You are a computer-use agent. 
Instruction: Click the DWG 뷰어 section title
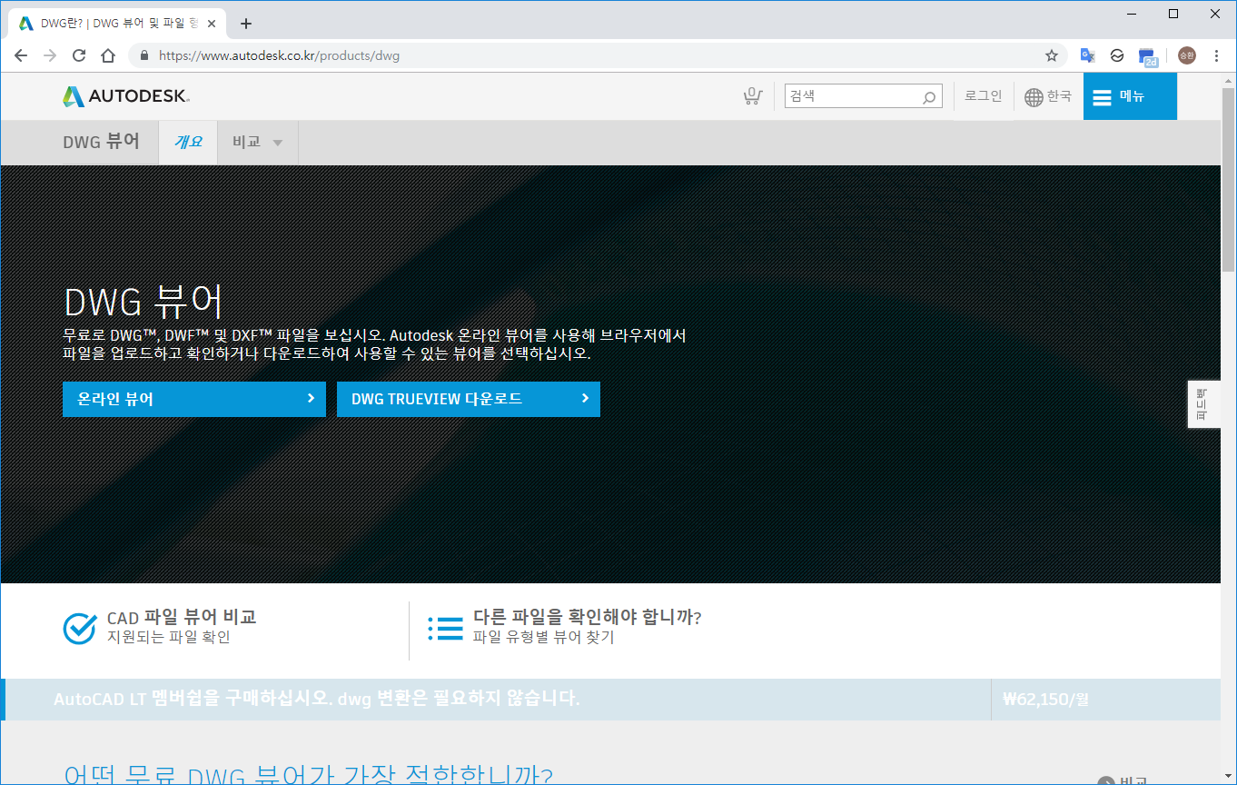click(101, 142)
